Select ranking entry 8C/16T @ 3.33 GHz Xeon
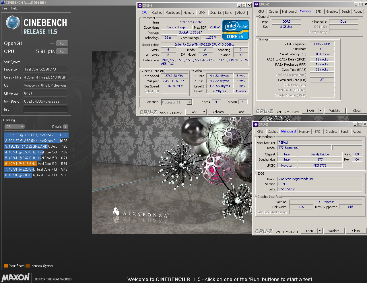The width and height of the screenshot is (367, 283). (x=36, y=135)
